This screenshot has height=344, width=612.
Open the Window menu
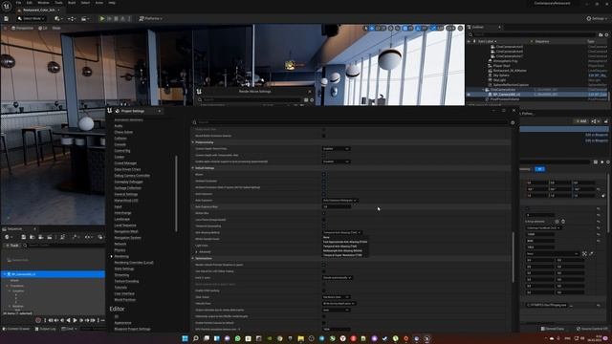pos(43,2)
